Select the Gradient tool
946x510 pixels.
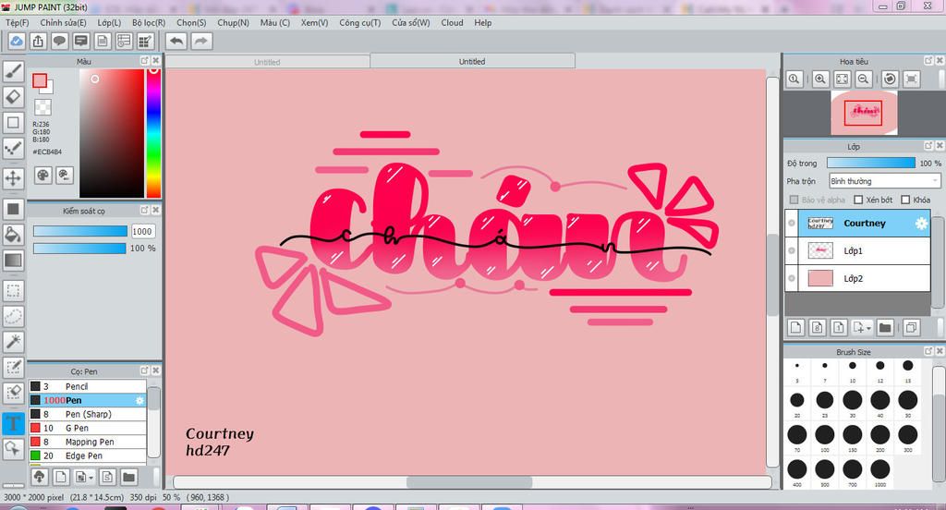(x=13, y=261)
